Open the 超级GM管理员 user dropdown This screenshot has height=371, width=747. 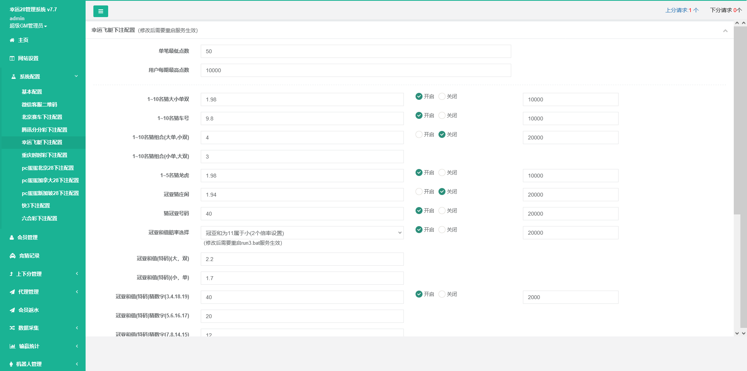pyautogui.click(x=28, y=26)
